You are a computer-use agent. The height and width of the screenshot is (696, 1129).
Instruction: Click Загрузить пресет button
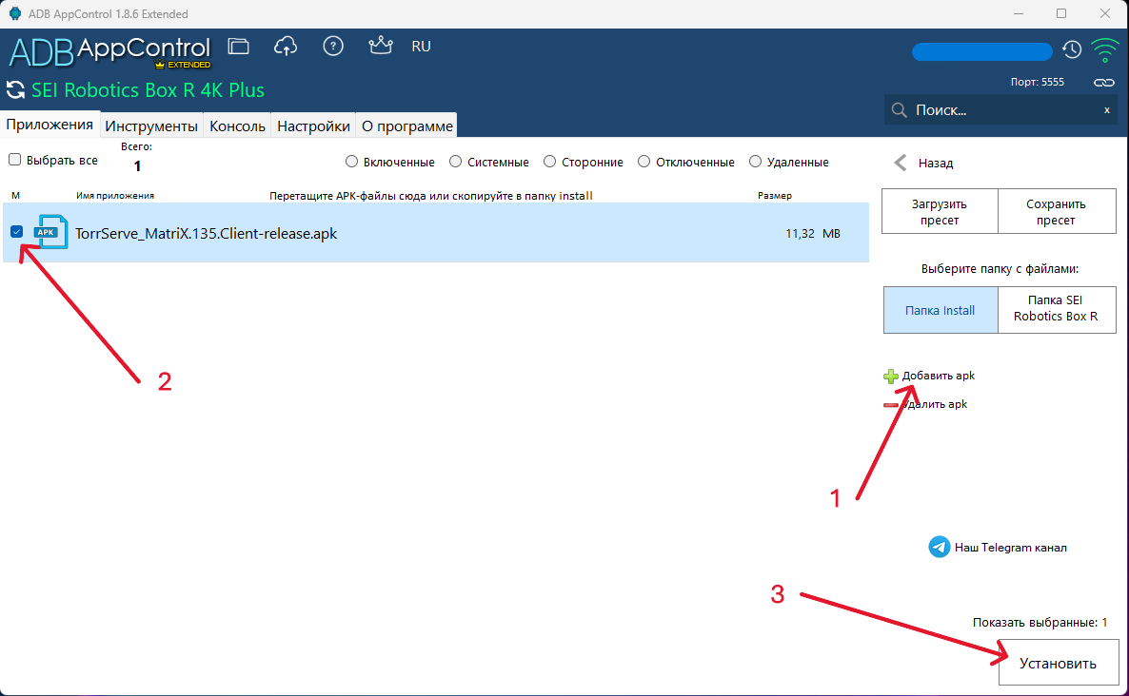[x=940, y=212]
